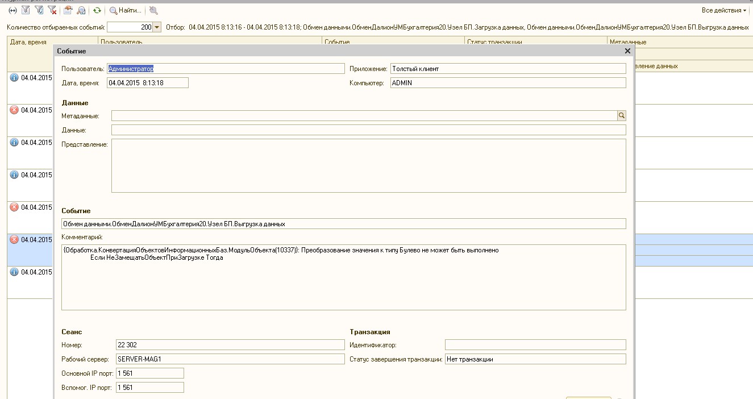Click the Рабочий сервер field SERVER-MAG1

pyautogui.click(x=230, y=359)
